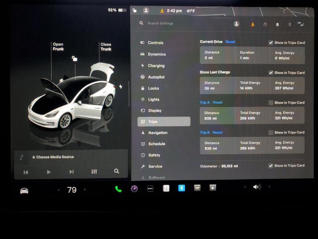Skip to previous track
The height and width of the screenshot is (239, 318).
coord(26,172)
